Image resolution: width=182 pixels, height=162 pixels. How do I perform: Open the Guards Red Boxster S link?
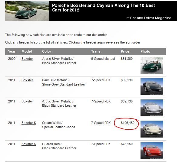point(29,144)
